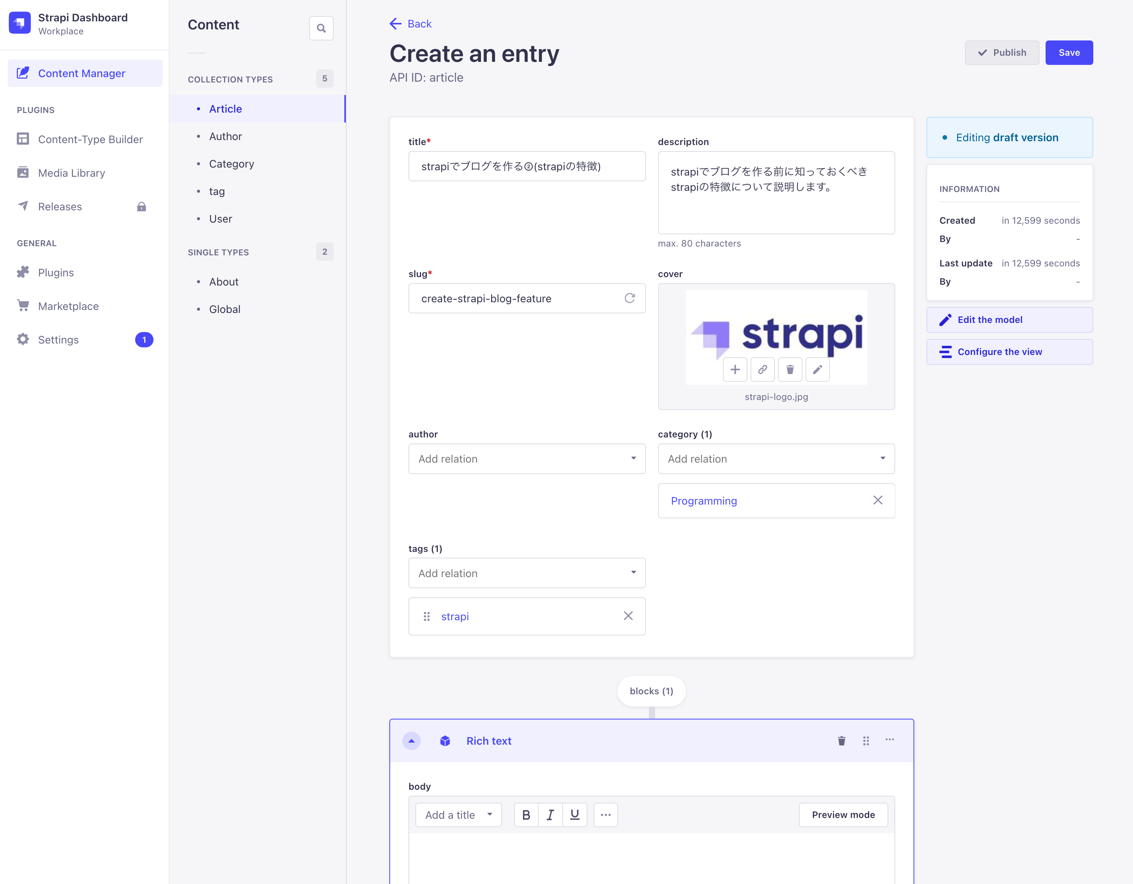Delete the cover image with trash icon
This screenshot has height=884, width=1133.
[x=789, y=369]
